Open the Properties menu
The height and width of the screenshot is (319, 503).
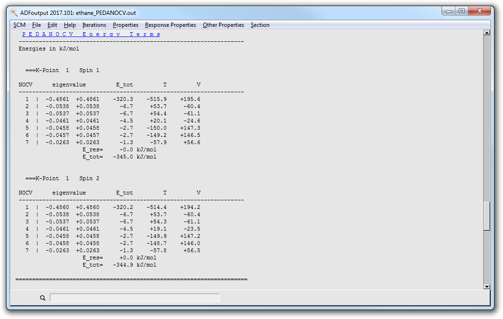click(x=125, y=25)
